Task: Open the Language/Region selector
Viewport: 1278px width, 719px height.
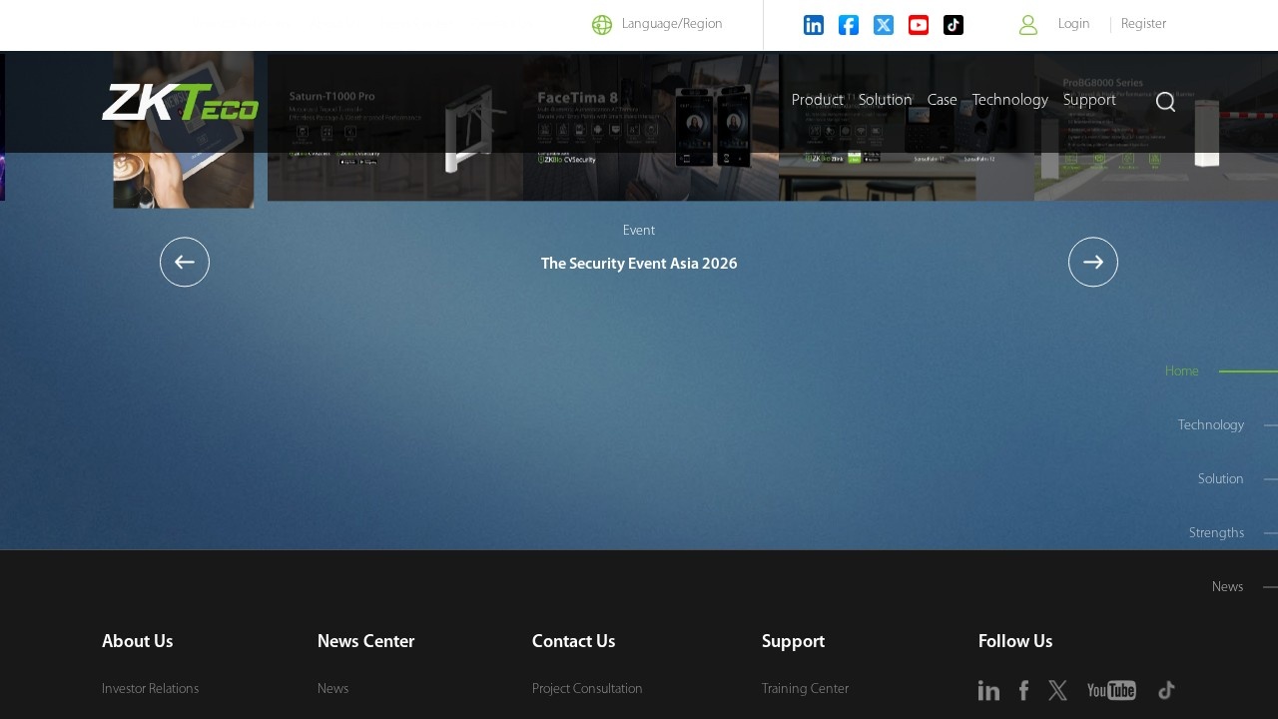Action: tap(657, 24)
